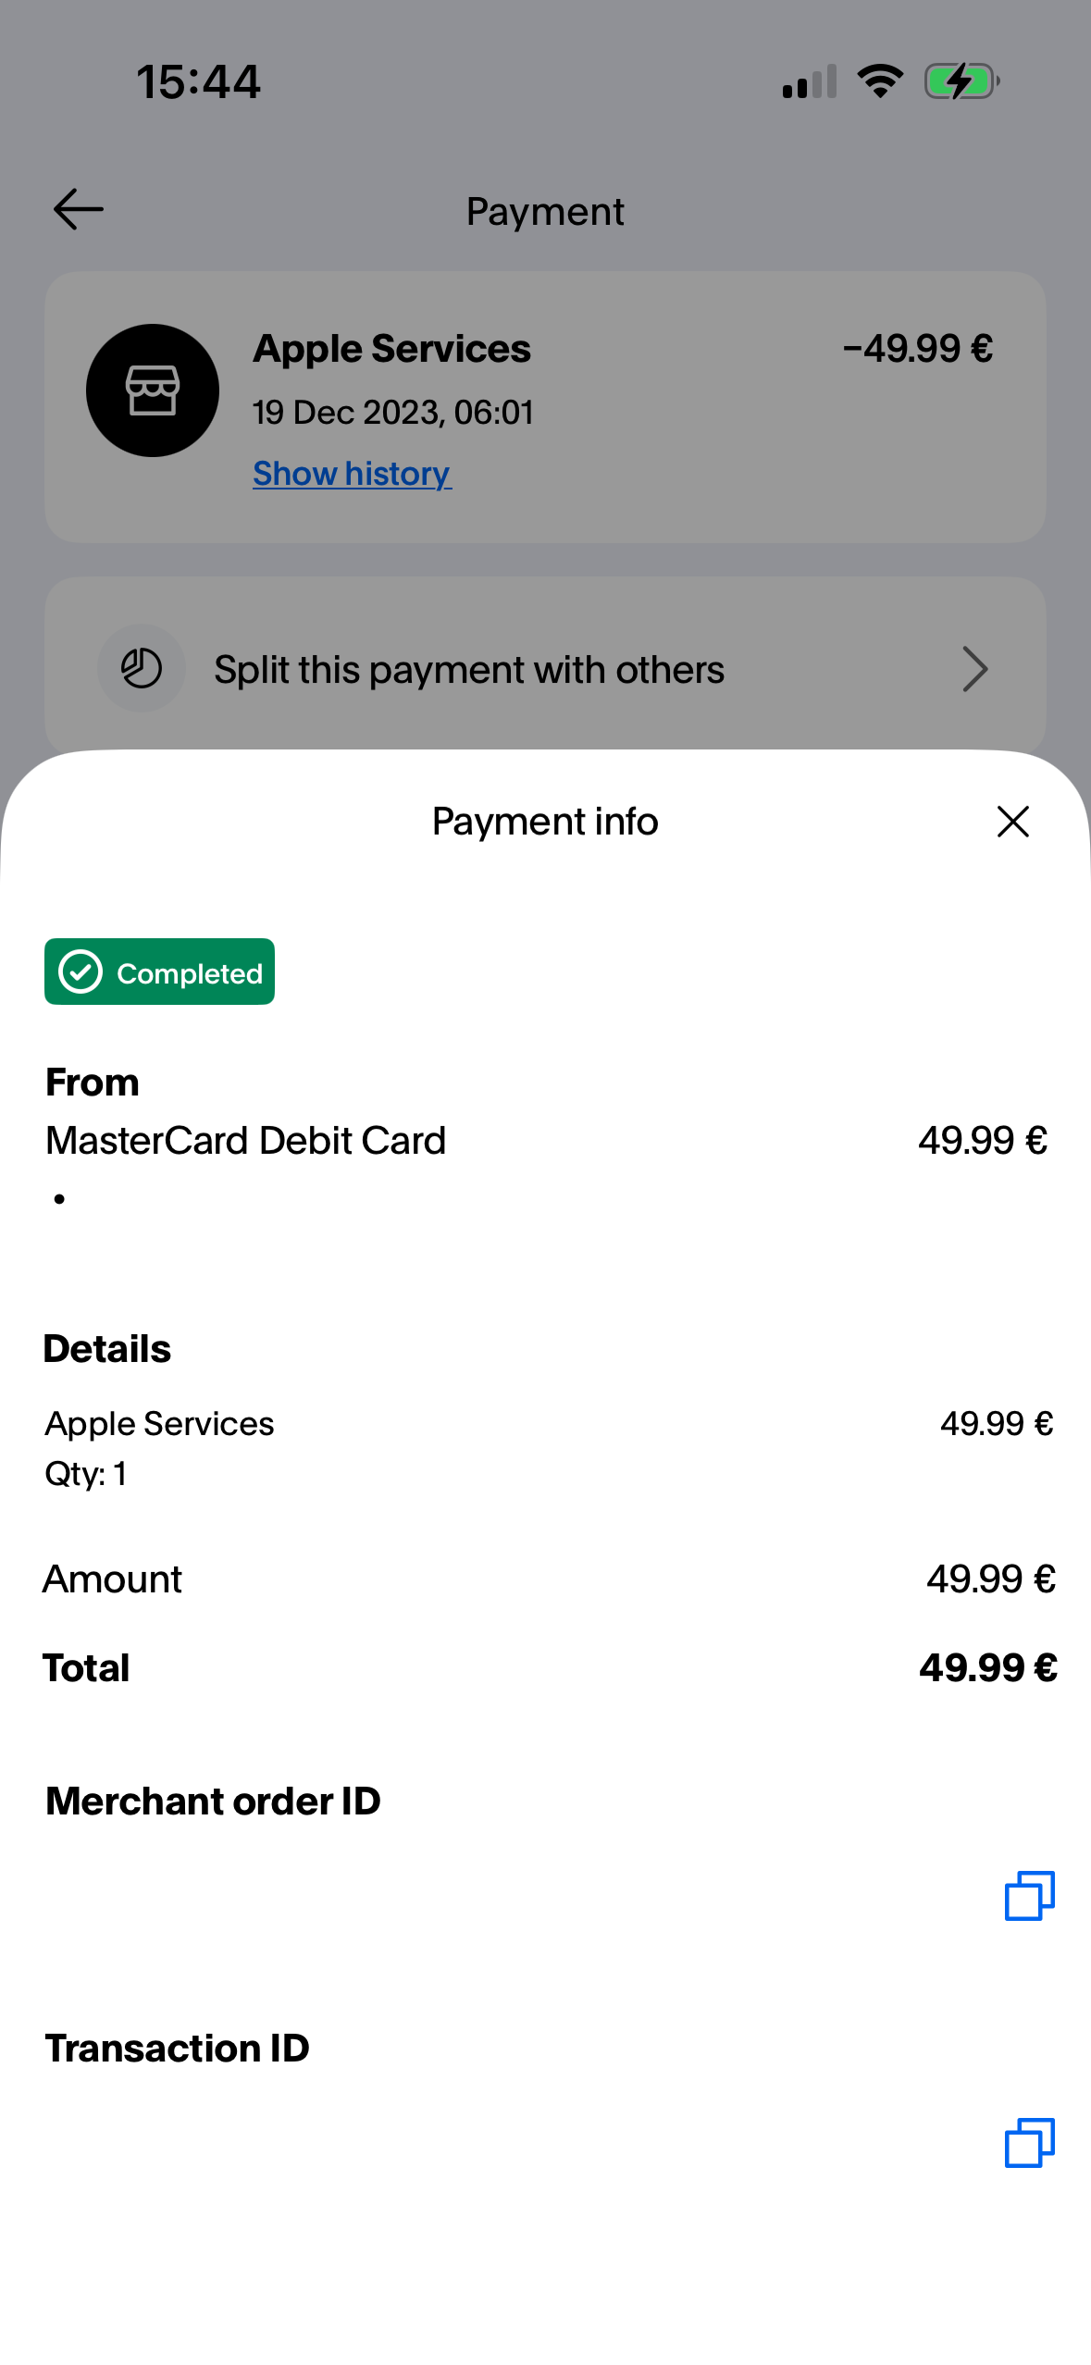The width and height of the screenshot is (1091, 2365).
Task: Tap the split payment pie icon
Action: [142, 669]
